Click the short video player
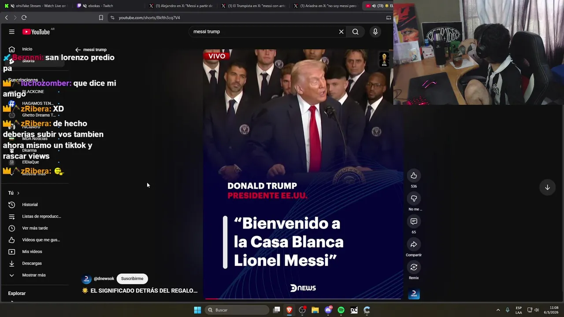This screenshot has height=317, width=564. point(303,174)
